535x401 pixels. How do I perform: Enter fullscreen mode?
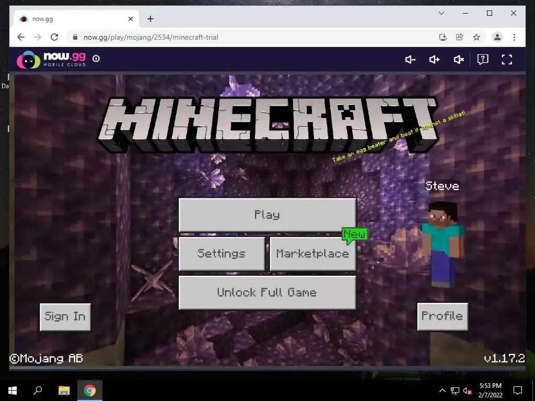[x=507, y=60]
